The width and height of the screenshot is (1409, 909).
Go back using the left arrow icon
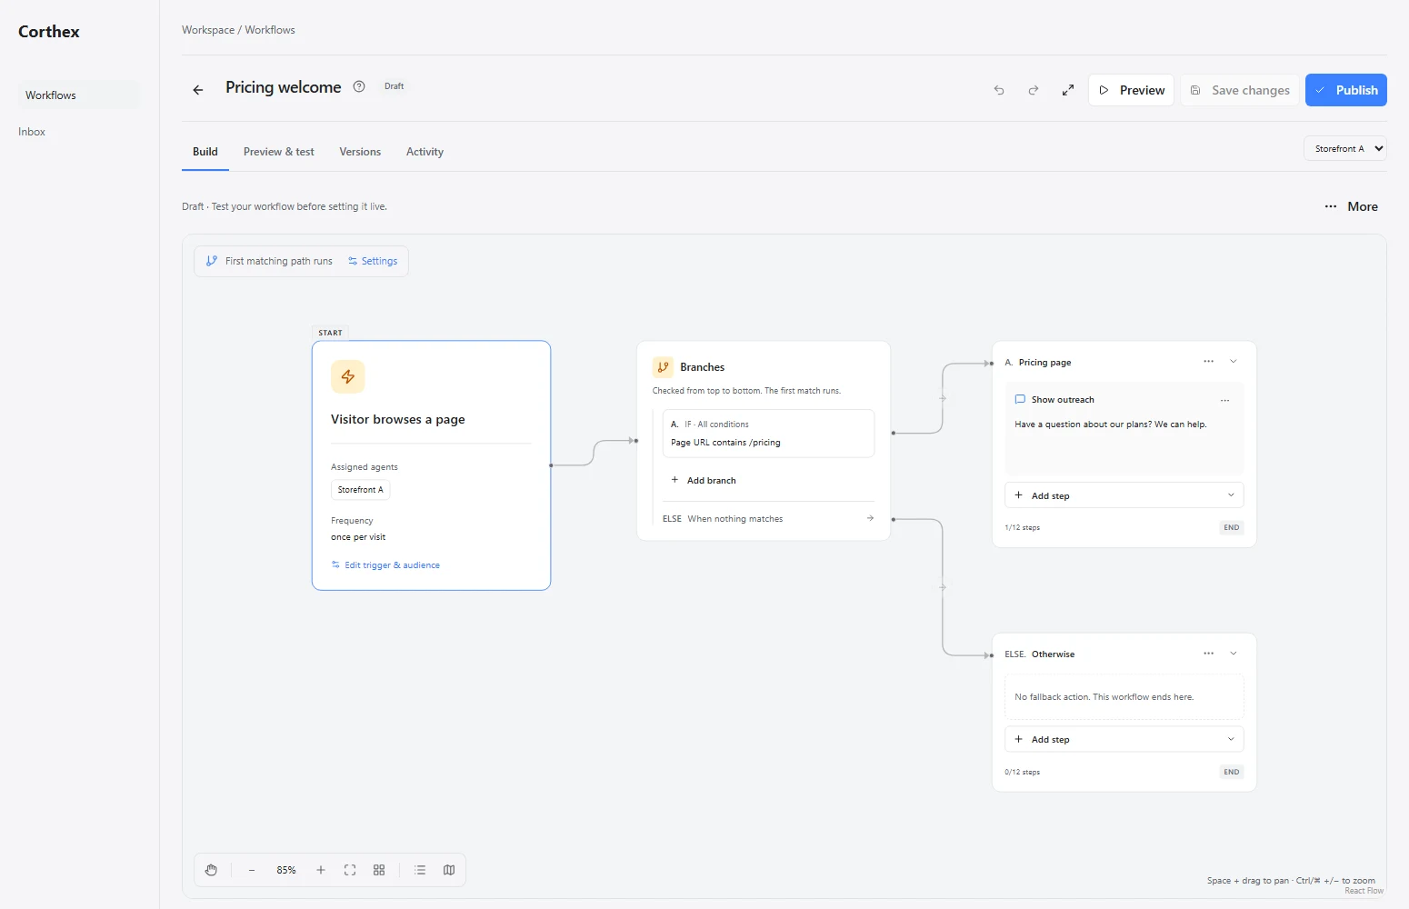point(197,90)
